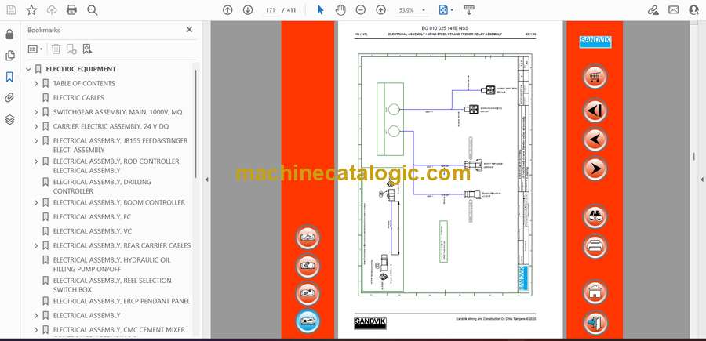
Task: Expand REAR CARRIER CABLES bookmark
Action: (x=36, y=245)
